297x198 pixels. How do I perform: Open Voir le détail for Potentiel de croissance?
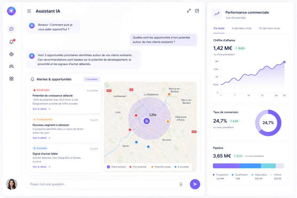(42, 109)
